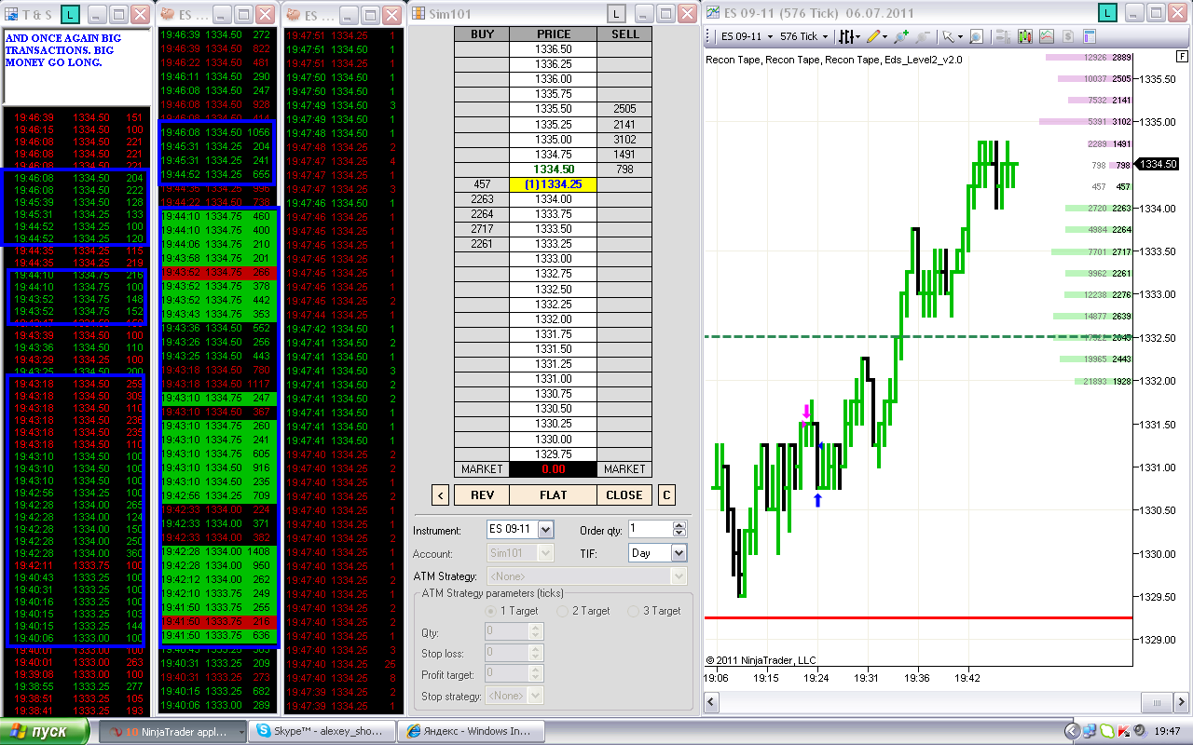The height and width of the screenshot is (745, 1193).
Task: Open the indicators icon in chart toolbar
Action: 1047,36
